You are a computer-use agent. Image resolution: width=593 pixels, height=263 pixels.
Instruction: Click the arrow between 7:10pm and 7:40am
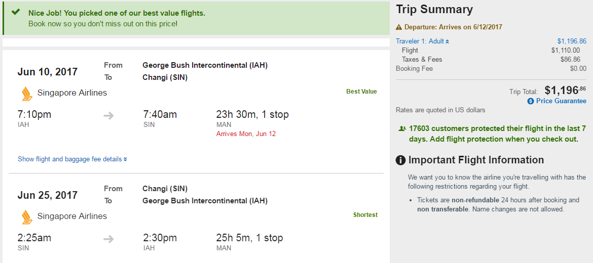tap(108, 116)
